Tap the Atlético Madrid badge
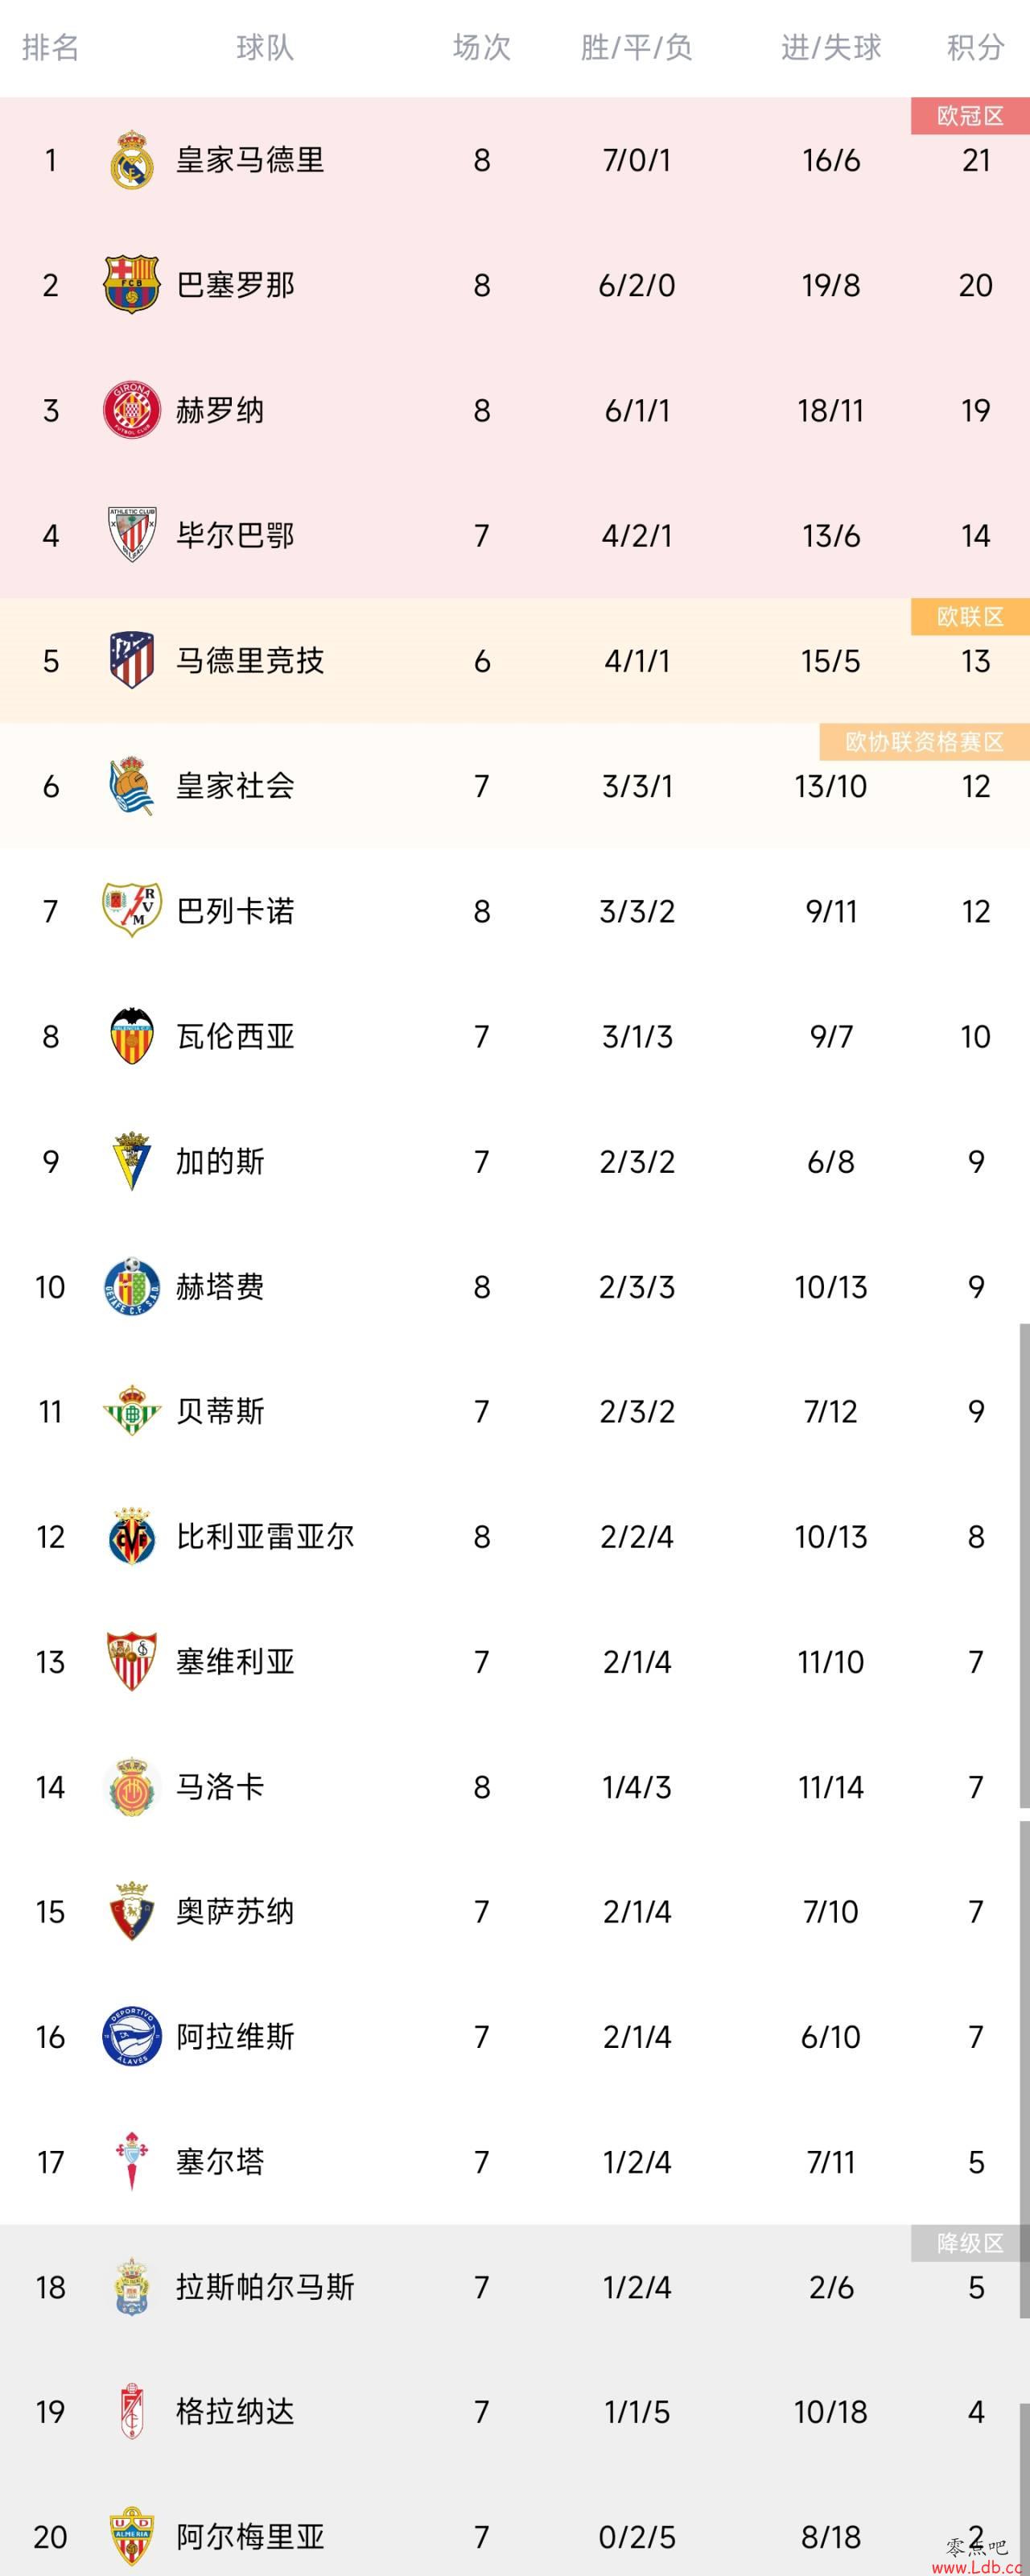 pos(131,660)
